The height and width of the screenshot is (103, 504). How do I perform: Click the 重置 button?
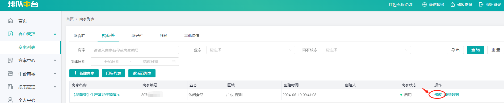point(495,50)
